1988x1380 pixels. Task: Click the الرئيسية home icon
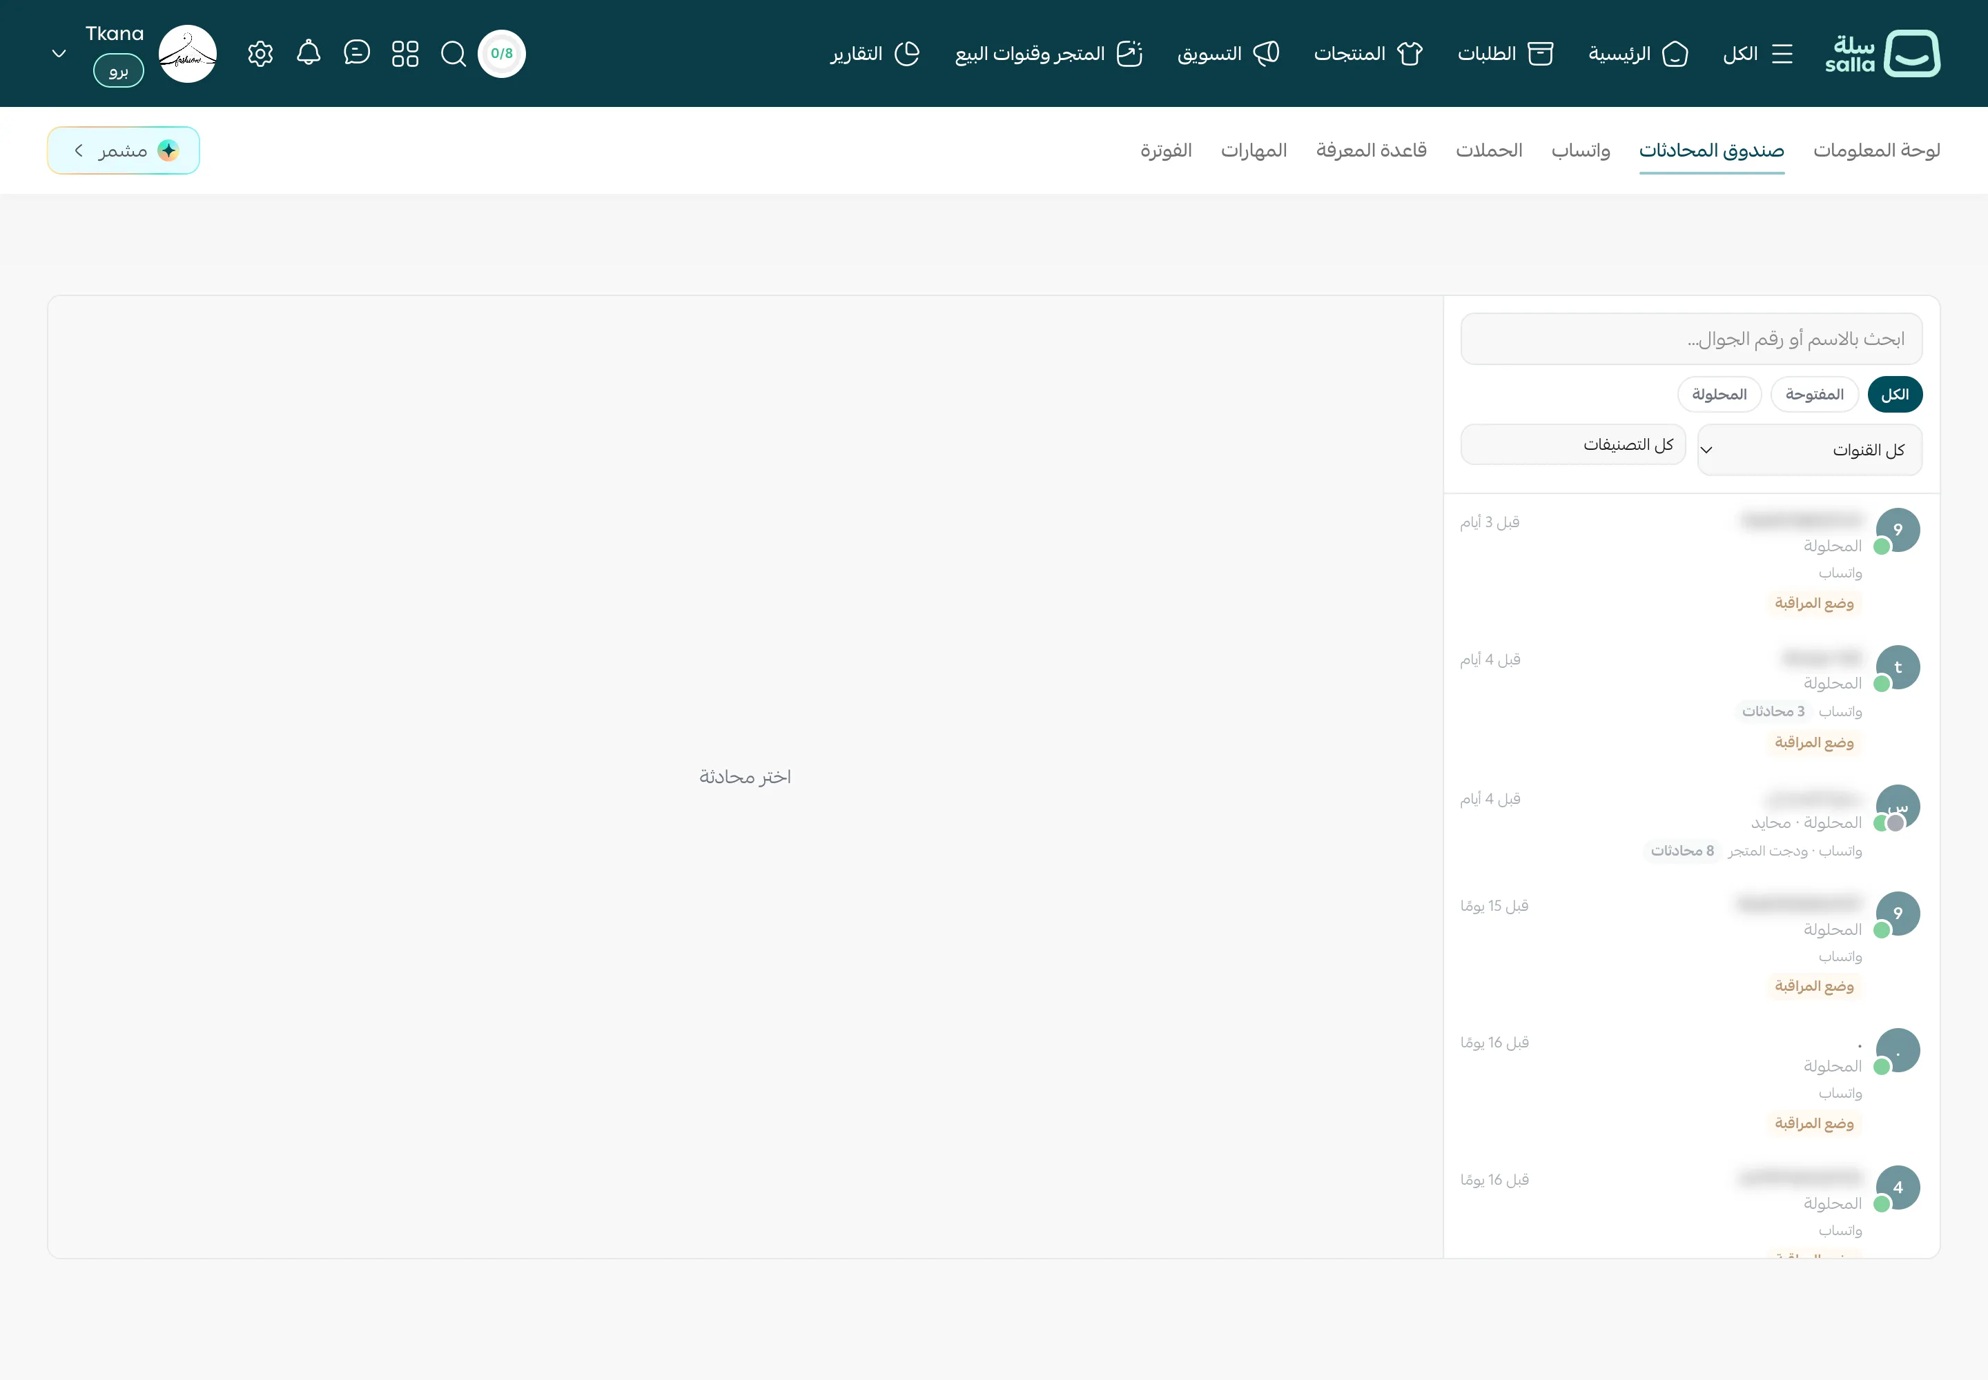[x=1675, y=54]
